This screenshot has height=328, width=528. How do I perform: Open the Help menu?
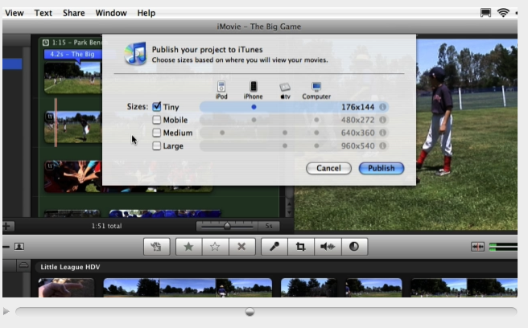coord(146,13)
